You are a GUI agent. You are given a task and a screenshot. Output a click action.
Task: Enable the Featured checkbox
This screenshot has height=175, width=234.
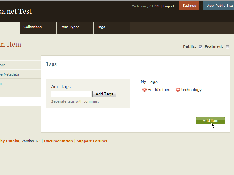[227, 47]
